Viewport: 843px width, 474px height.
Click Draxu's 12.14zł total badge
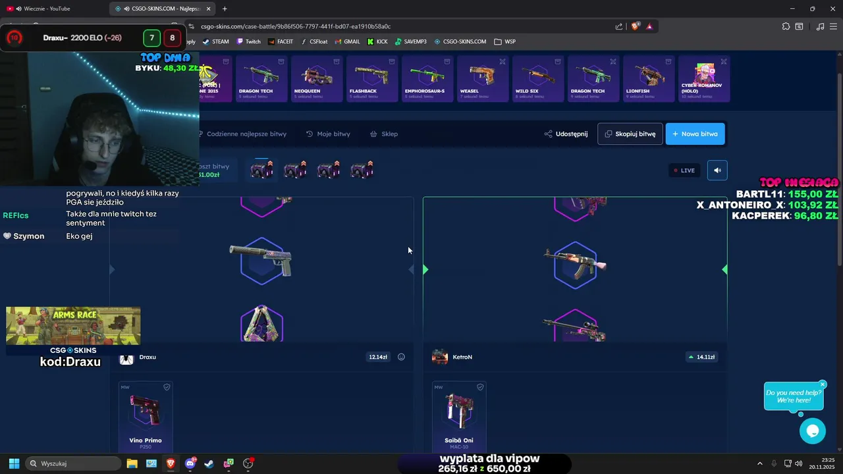click(x=378, y=357)
